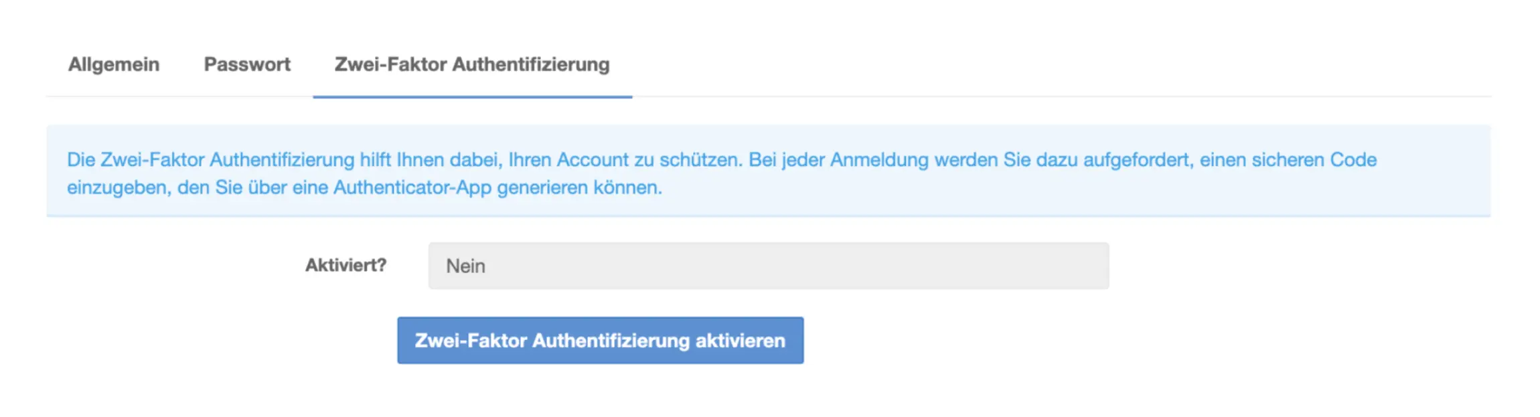Click the word "aufgefordert" in the banner

[x=1138, y=160]
